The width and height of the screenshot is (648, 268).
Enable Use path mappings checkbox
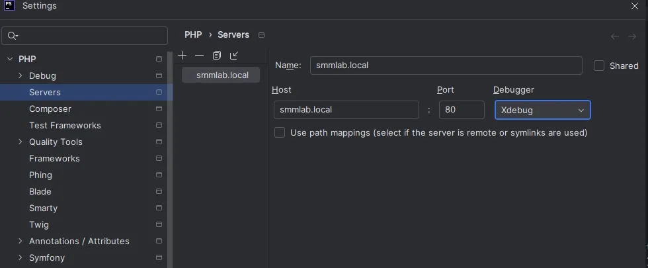[x=280, y=132]
